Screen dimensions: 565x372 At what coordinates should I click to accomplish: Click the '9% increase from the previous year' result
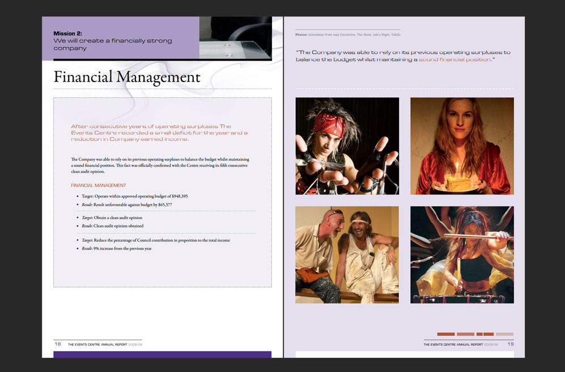[x=117, y=248]
